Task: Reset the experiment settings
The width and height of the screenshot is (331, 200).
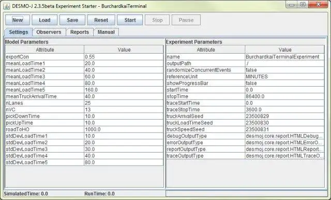Action: pos(101,20)
